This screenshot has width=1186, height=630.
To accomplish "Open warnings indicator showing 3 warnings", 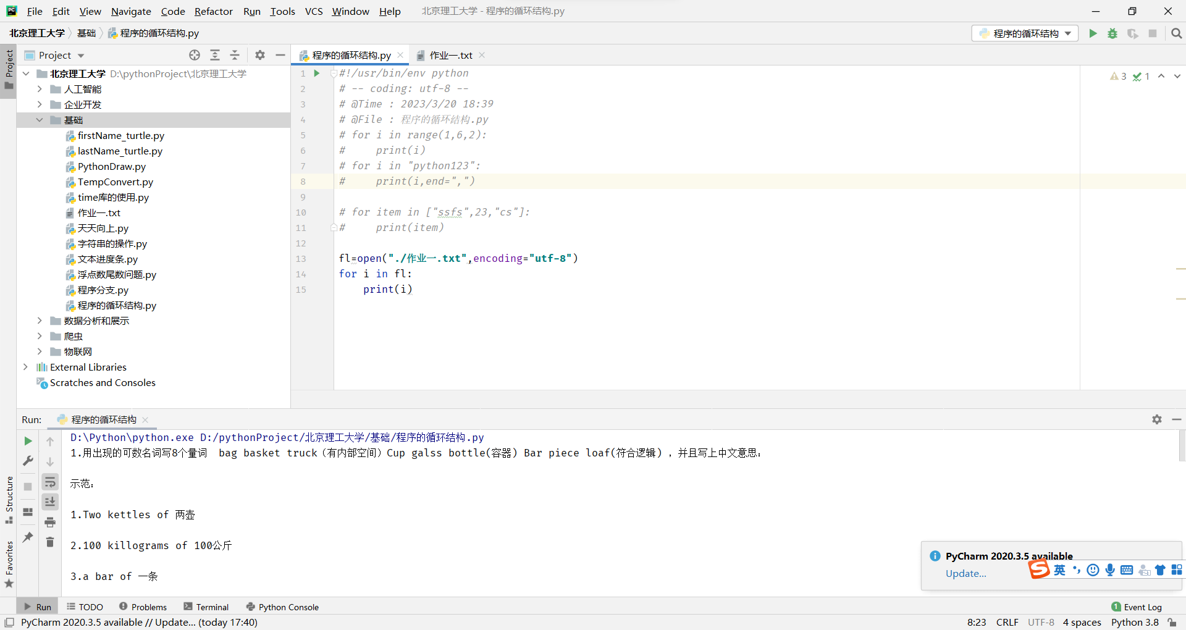I will (1118, 77).
